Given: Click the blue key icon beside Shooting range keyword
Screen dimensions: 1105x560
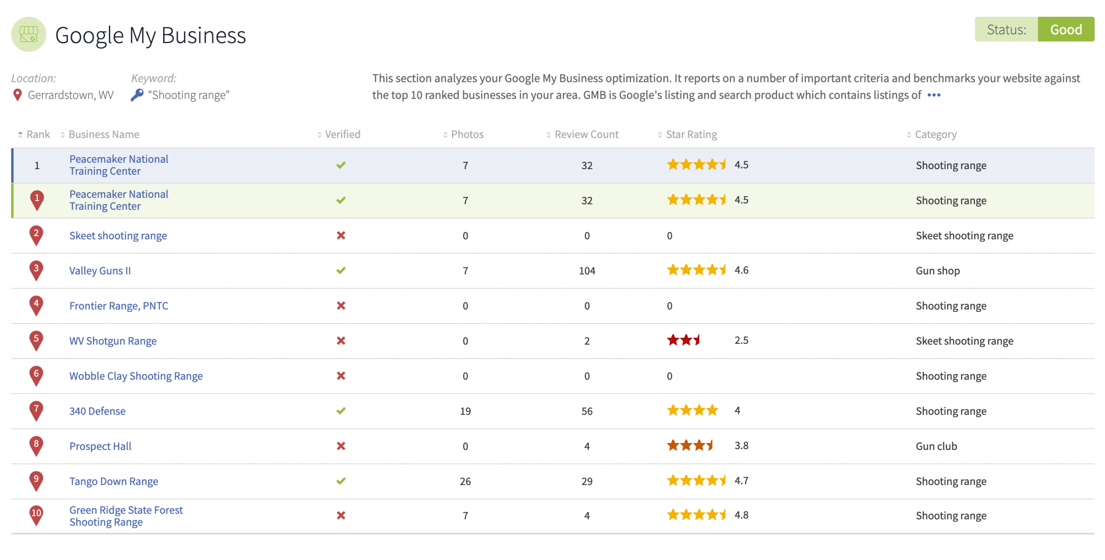Looking at the screenshot, I should coord(137,95).
